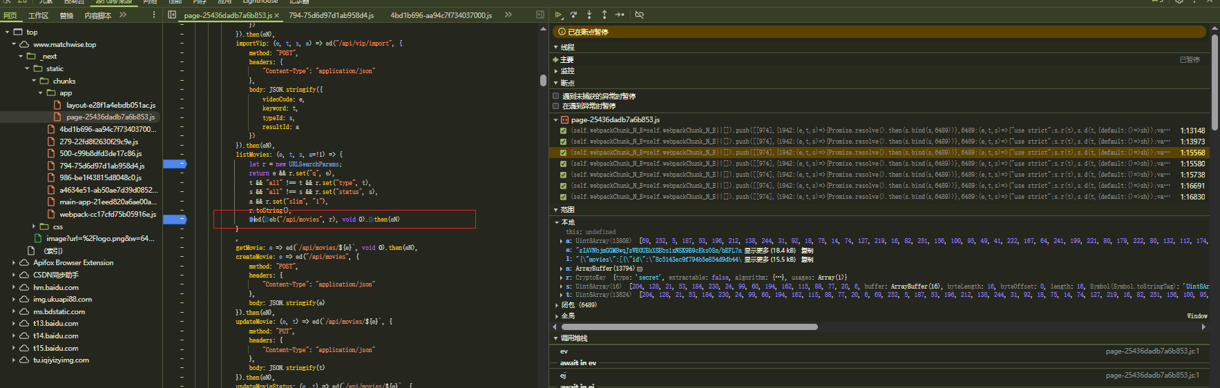1220x388 pixels.
Task: Click 复制 copy for variable l
Action: [x=807, y=260]
